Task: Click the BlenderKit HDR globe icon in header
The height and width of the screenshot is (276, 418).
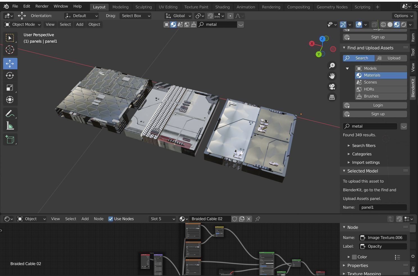Action: tap(187, 24)
